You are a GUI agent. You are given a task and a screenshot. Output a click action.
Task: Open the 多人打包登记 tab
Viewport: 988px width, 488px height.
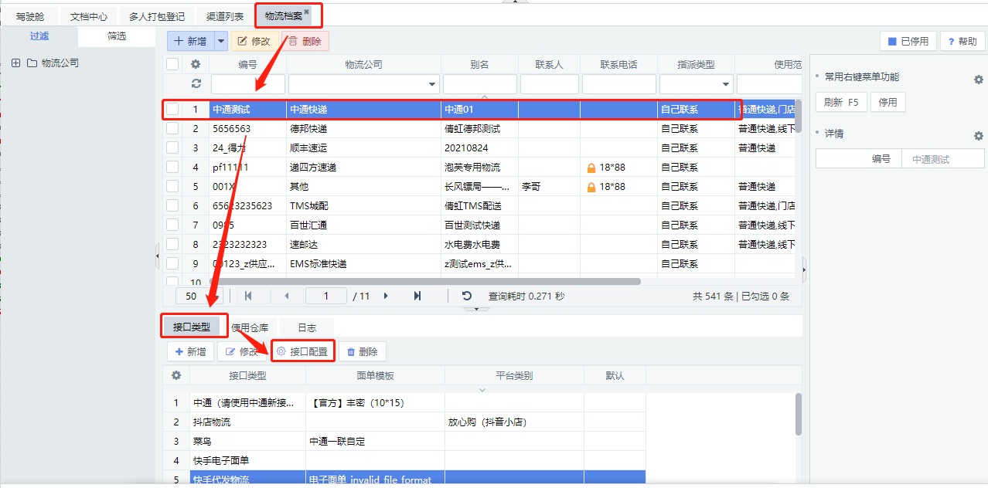157,16
